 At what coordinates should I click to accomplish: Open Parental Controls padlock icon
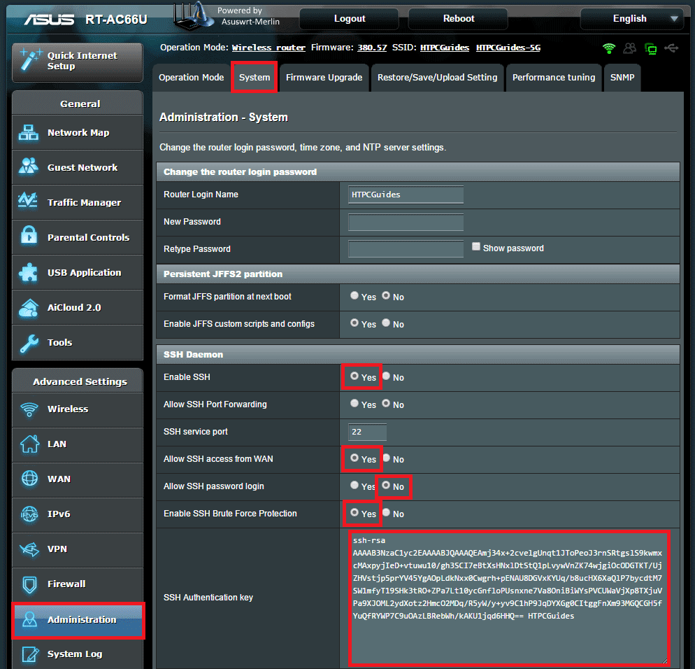[x=29, y=237]
